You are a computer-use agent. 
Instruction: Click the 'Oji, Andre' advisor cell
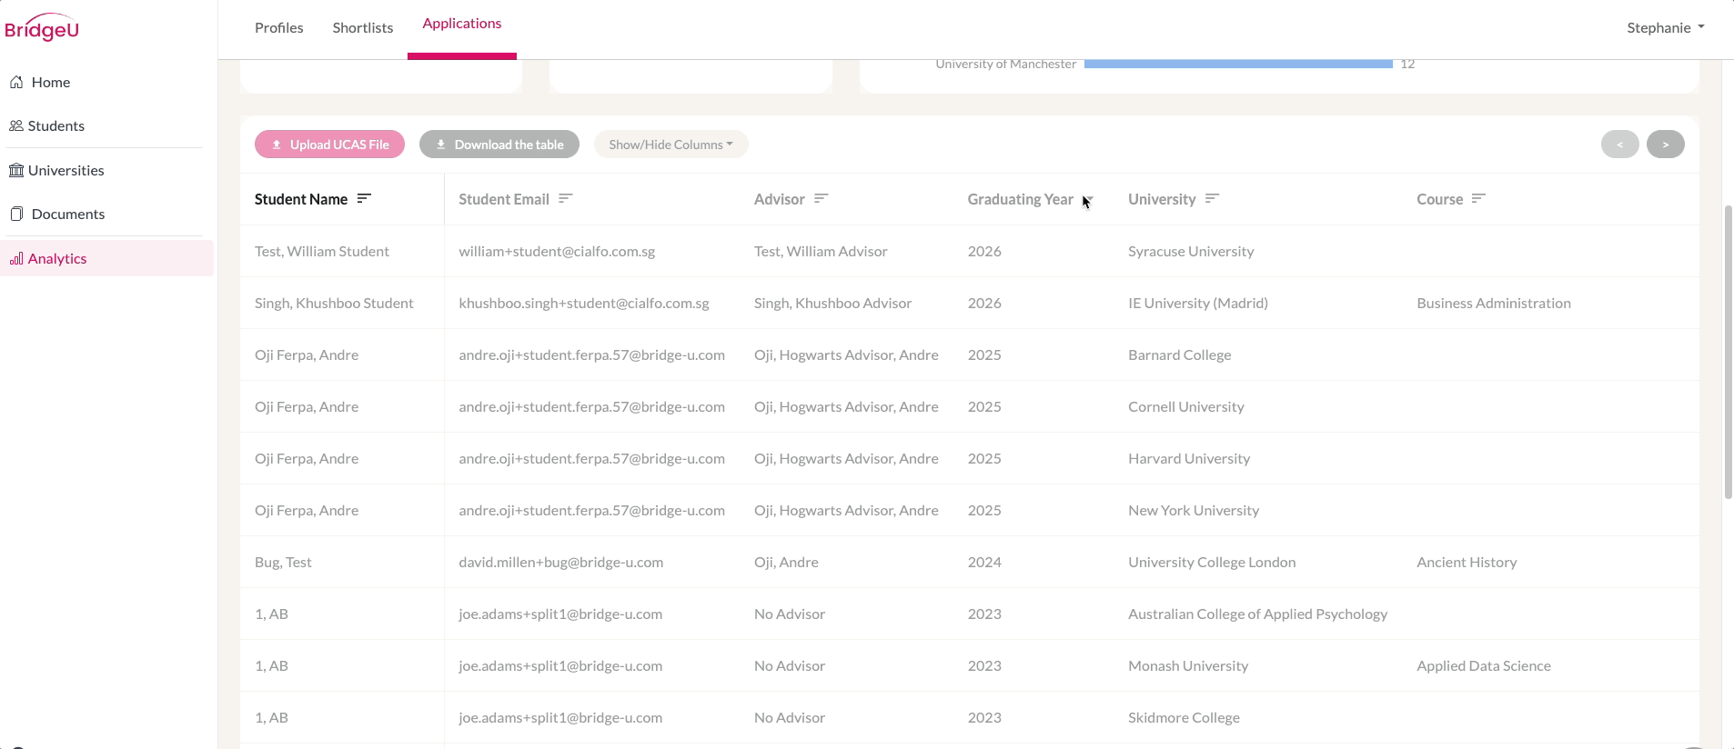click(786, 562)
